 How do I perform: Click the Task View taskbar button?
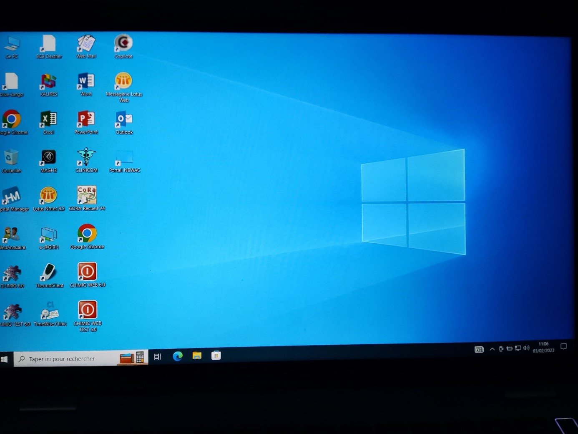coord(158,357)
